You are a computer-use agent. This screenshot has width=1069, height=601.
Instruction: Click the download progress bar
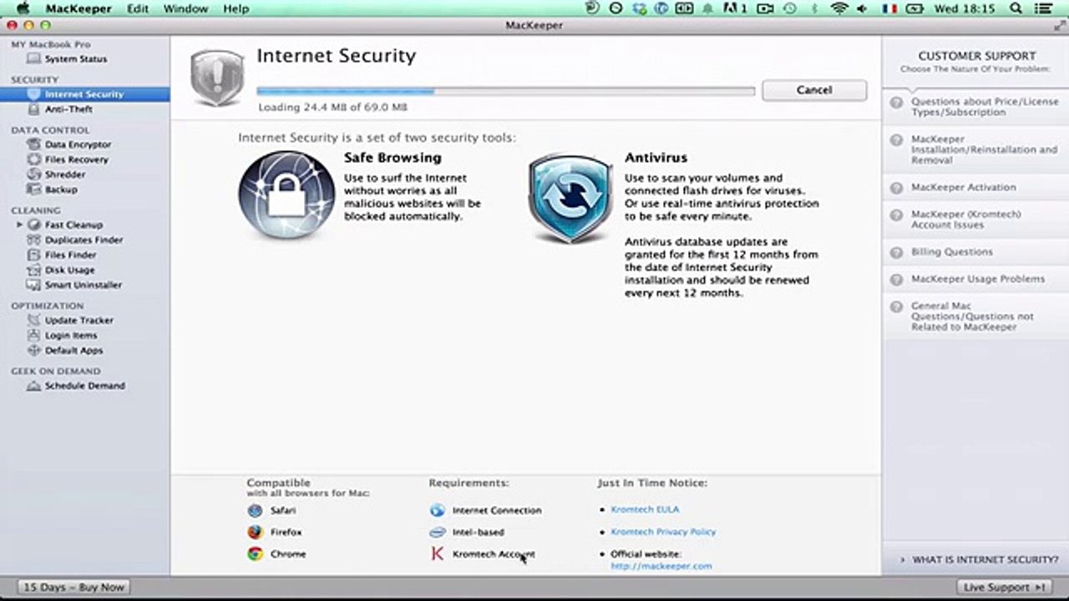tap(505, 91)
